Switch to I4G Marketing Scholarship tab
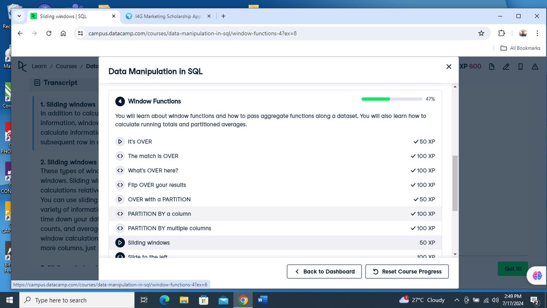This screenshot has width=547, height=308. [168, 16]
